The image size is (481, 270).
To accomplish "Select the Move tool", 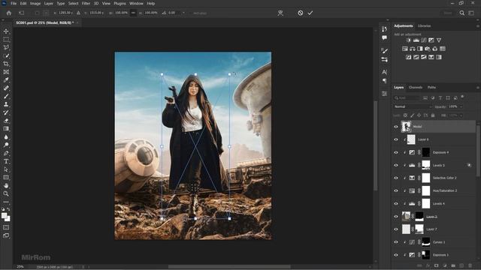I will point(6,31).
